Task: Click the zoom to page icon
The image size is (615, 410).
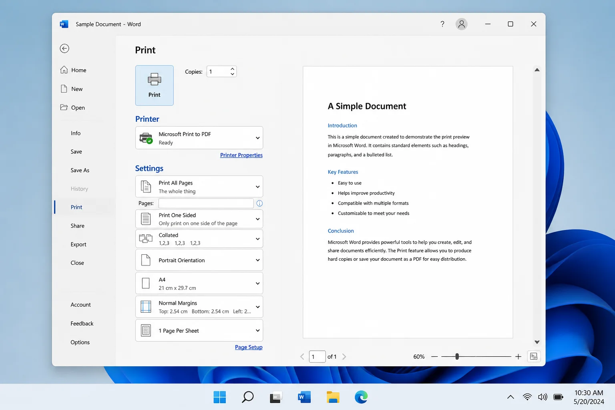Action: coord(534,356)
